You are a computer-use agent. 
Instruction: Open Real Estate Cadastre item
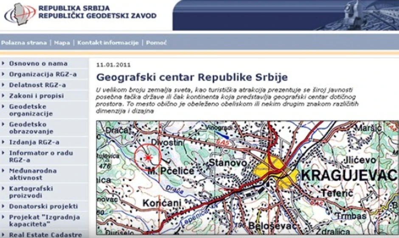45,235
